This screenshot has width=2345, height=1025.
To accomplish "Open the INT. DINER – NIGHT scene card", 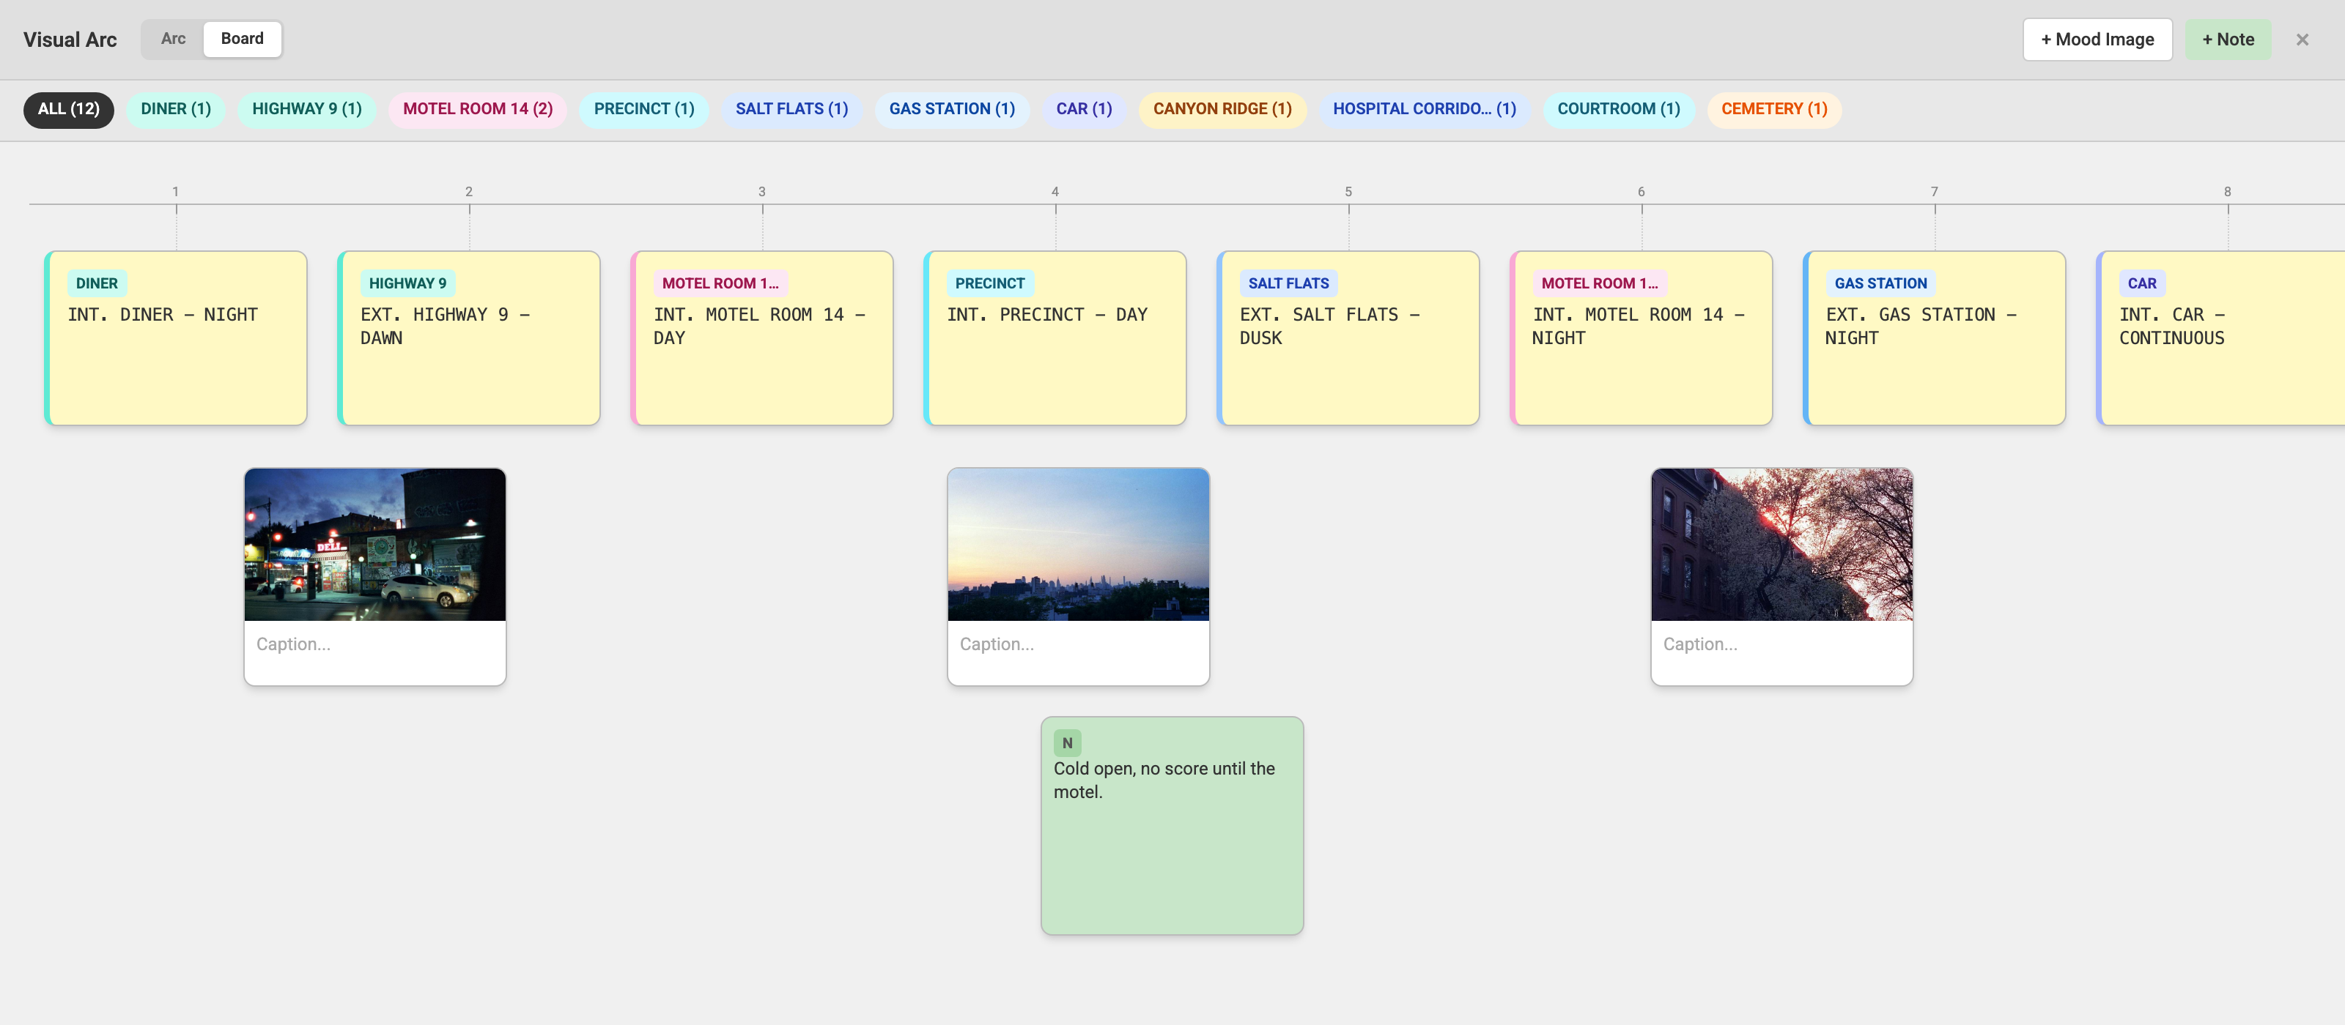I will (176, 338).
